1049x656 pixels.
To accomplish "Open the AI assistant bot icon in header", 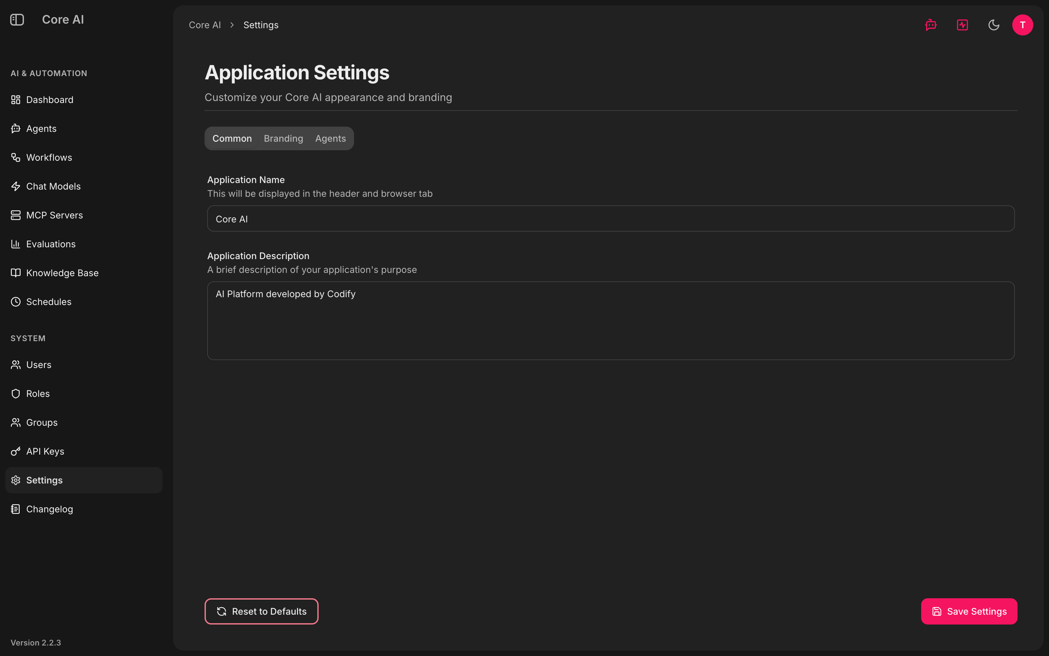I will click(931, 25).
